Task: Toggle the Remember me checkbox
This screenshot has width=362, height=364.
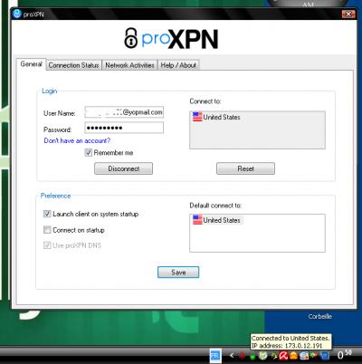Action: point(88,152)
